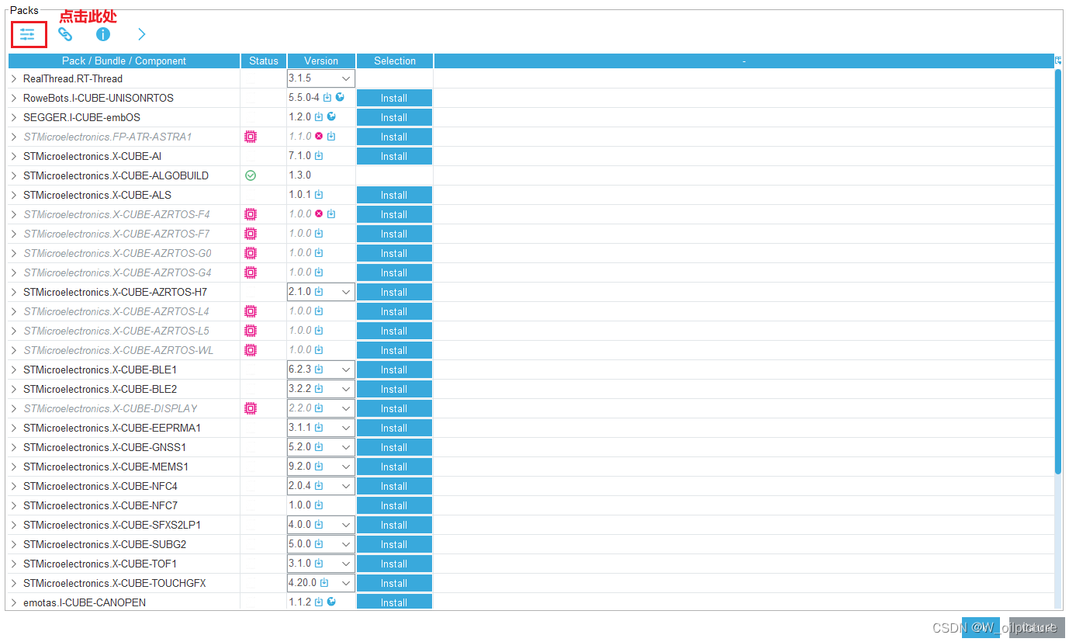Install X-CUBE-AI pack
The width and height of the screenshot is (1069, 642).
[394, 156]
